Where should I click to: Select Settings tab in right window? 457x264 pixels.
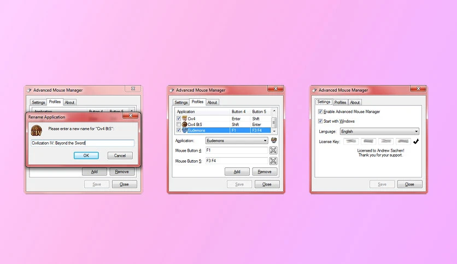324,102
